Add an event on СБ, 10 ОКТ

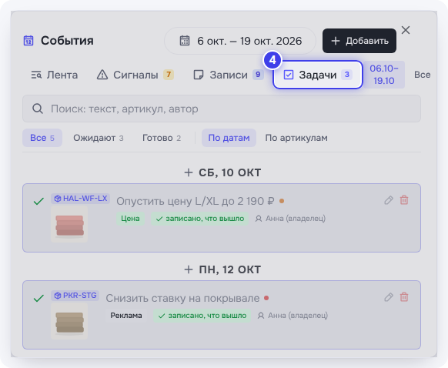(189, 172)
